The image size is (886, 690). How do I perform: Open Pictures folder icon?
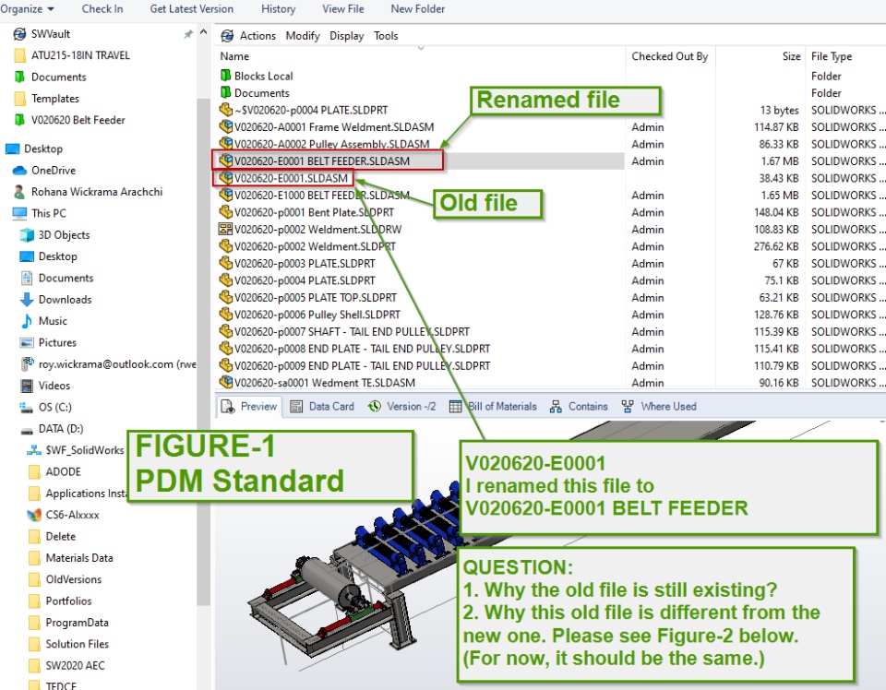point(27,343)
